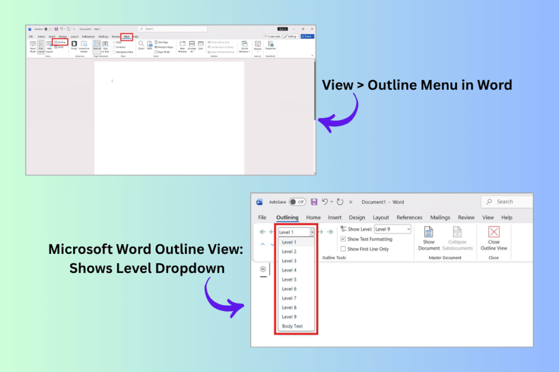The image size is (559, 372).
Task: Click One Page zoom option
Action: (x=162, y=42)
